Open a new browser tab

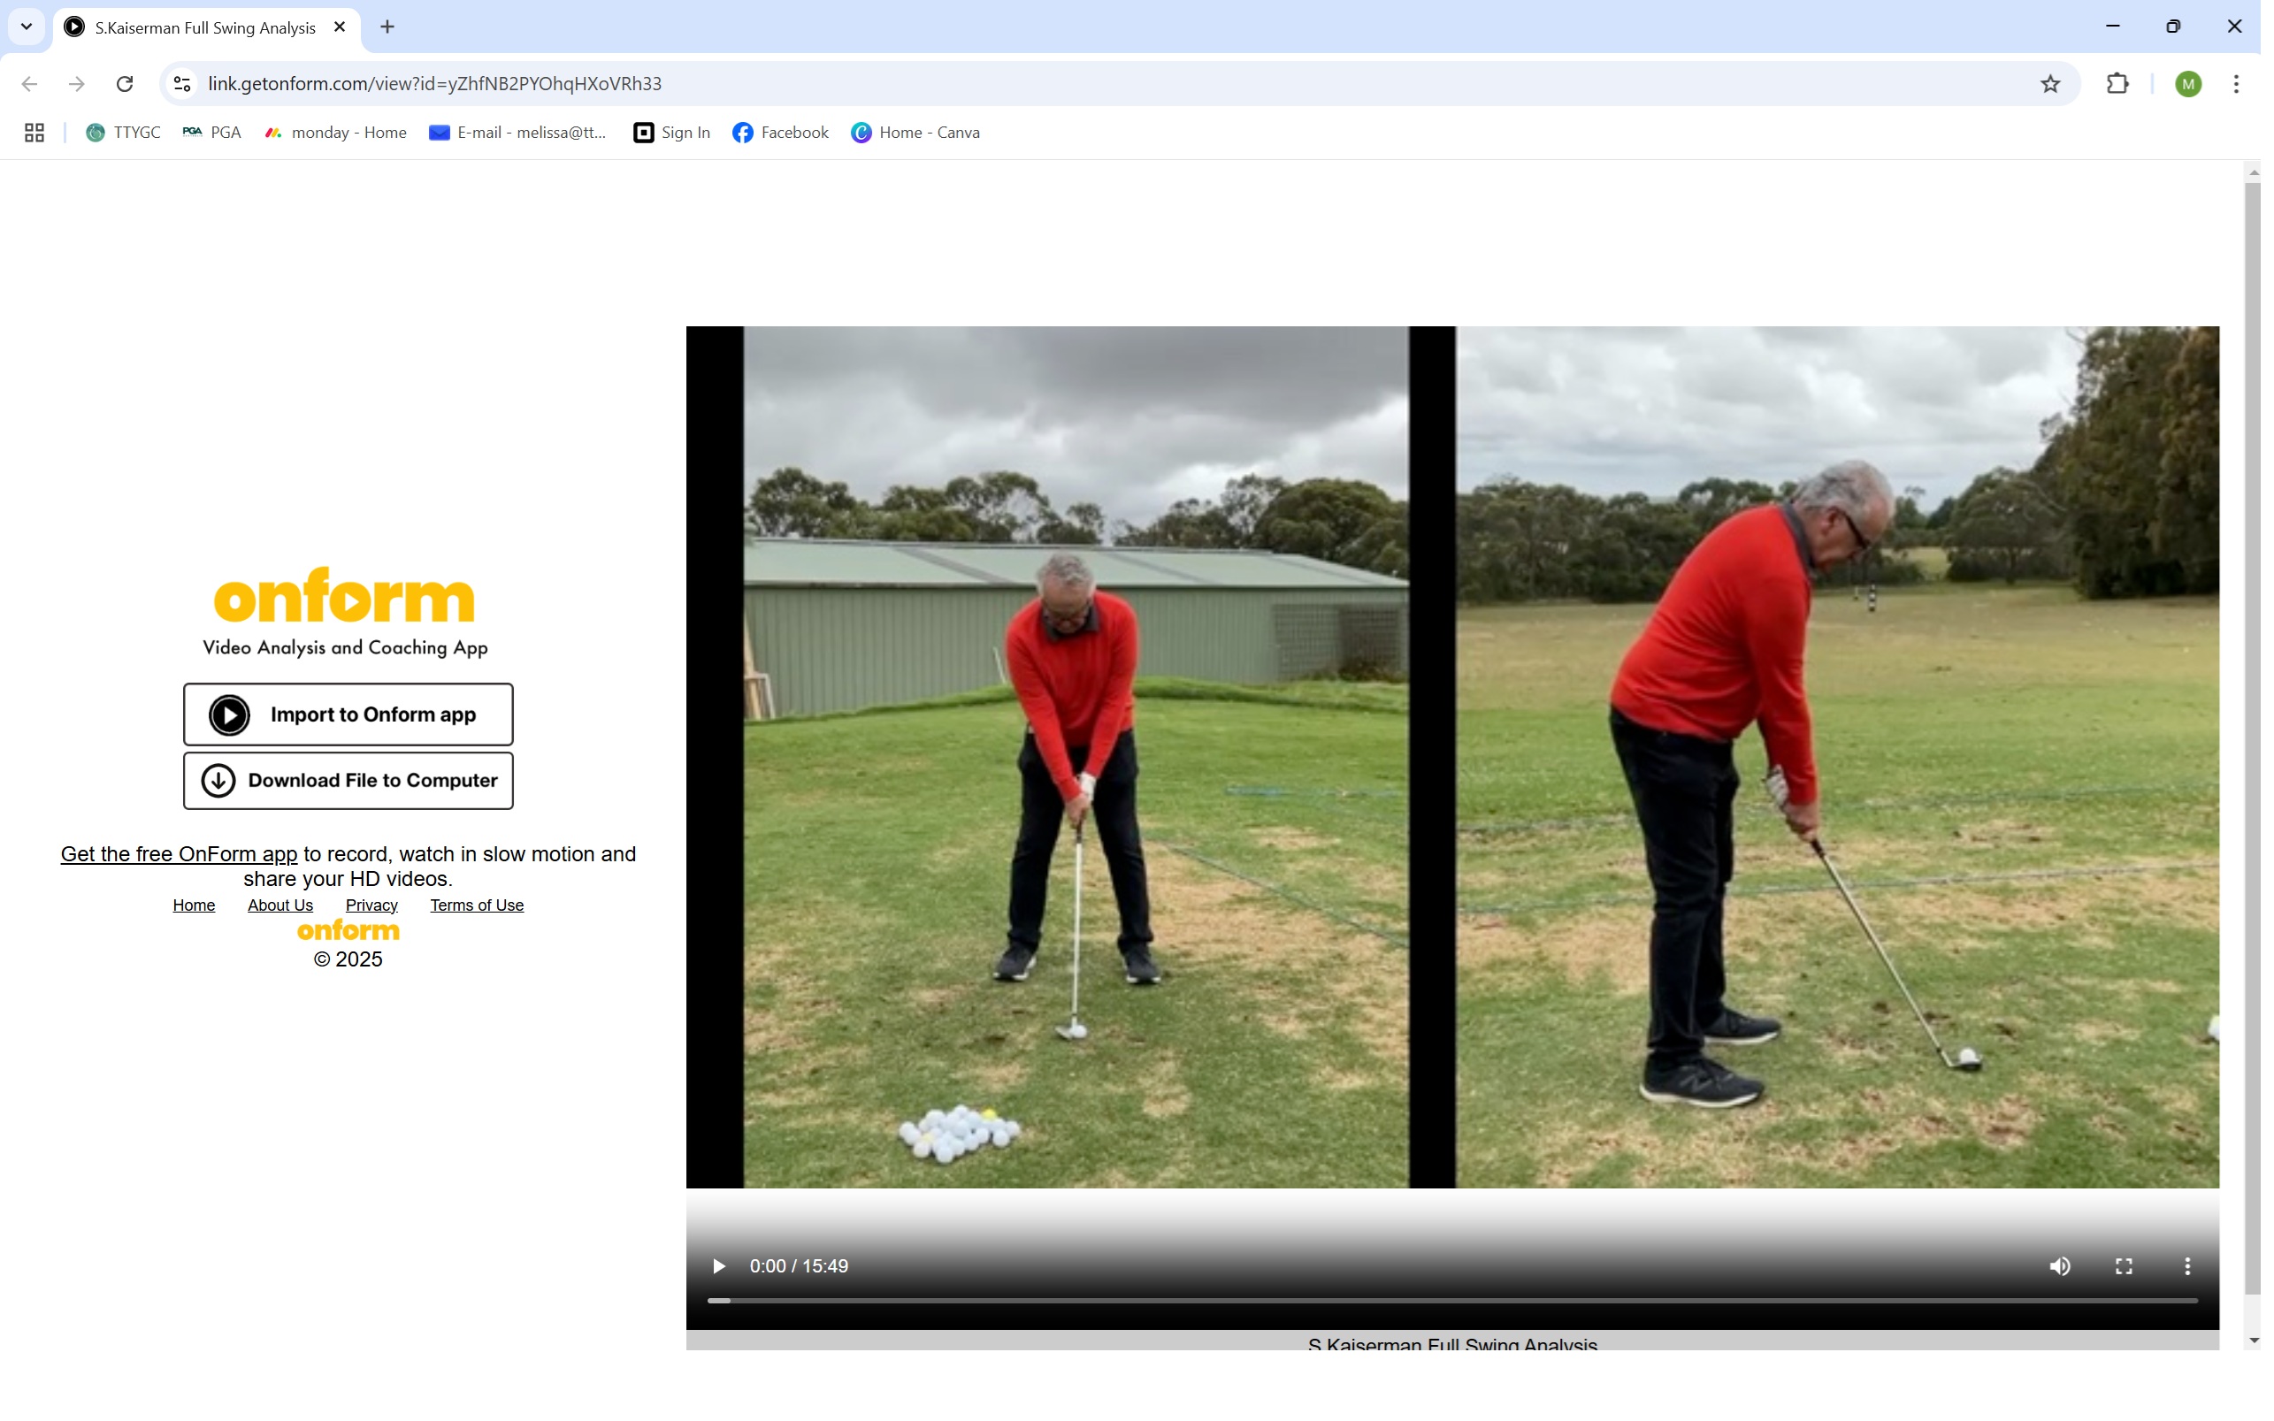(387, 27)
